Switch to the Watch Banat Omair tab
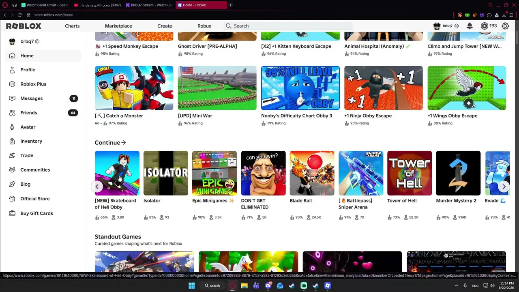This screenshot has height=292, width=519. [45, 5]
